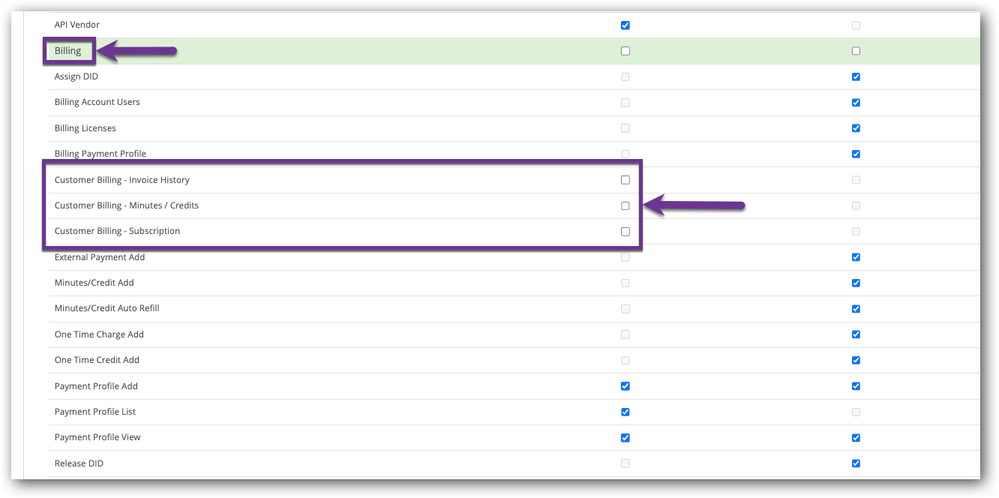Disable Payment Profile View right column checkbox

(x=856, y=437)
